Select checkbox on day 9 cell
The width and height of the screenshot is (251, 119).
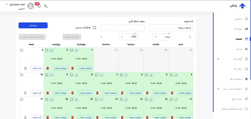click(46, 75)
